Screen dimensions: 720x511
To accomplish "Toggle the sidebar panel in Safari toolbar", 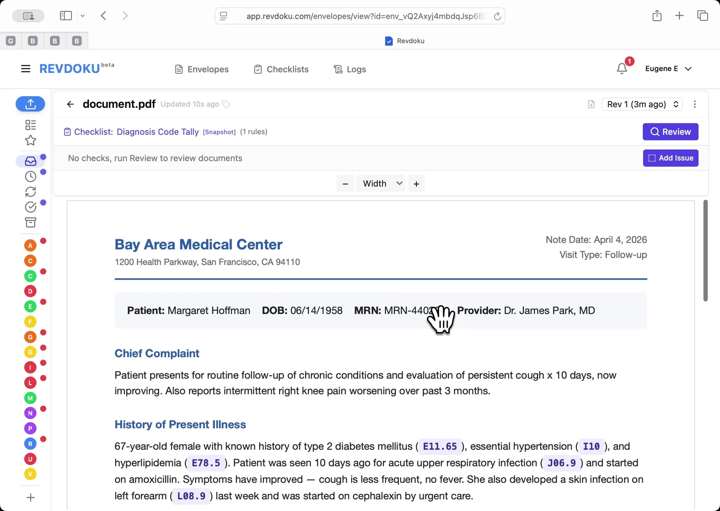I will click(65, 15).
